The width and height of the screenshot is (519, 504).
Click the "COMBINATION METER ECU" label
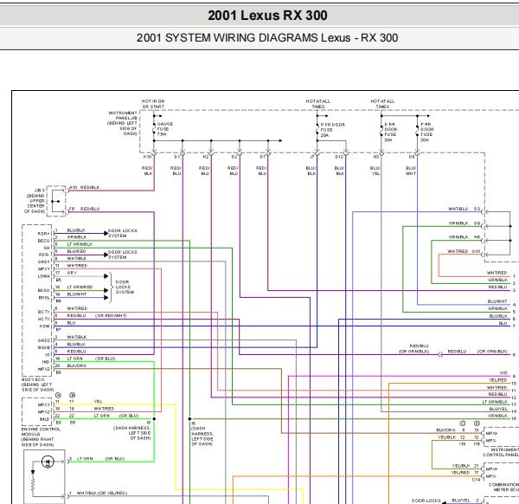click(x=503, y=487)
